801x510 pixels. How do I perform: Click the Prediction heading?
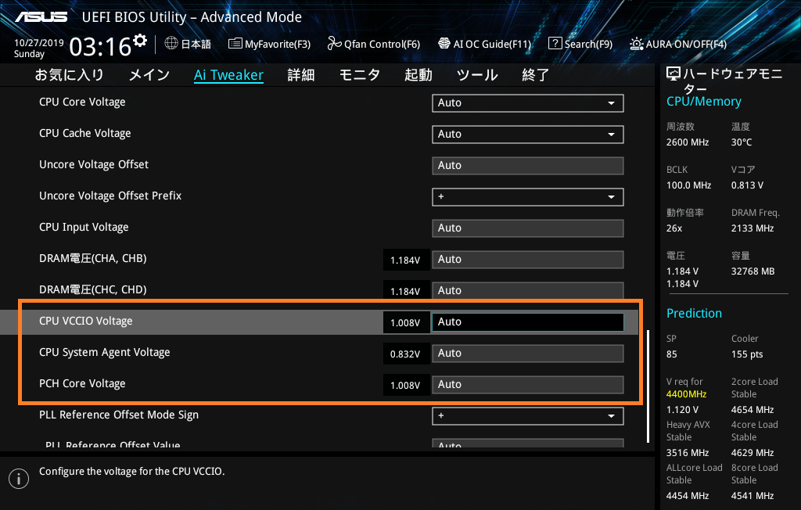point(694,313)
